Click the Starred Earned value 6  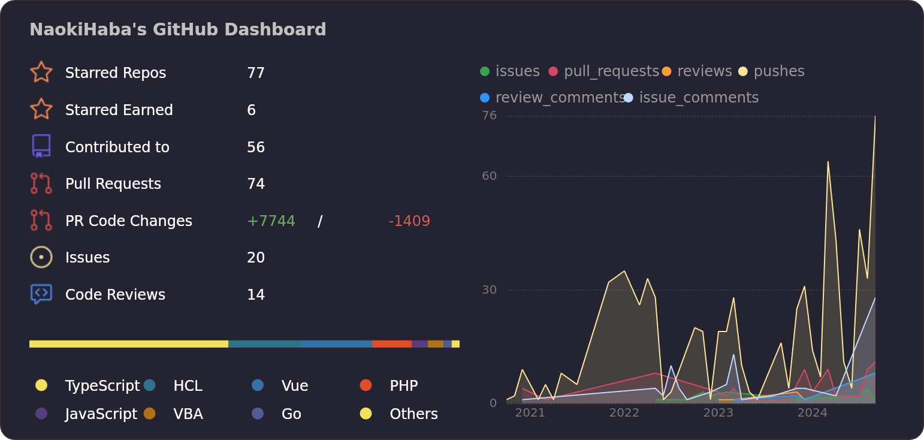[x=251, y=110]
